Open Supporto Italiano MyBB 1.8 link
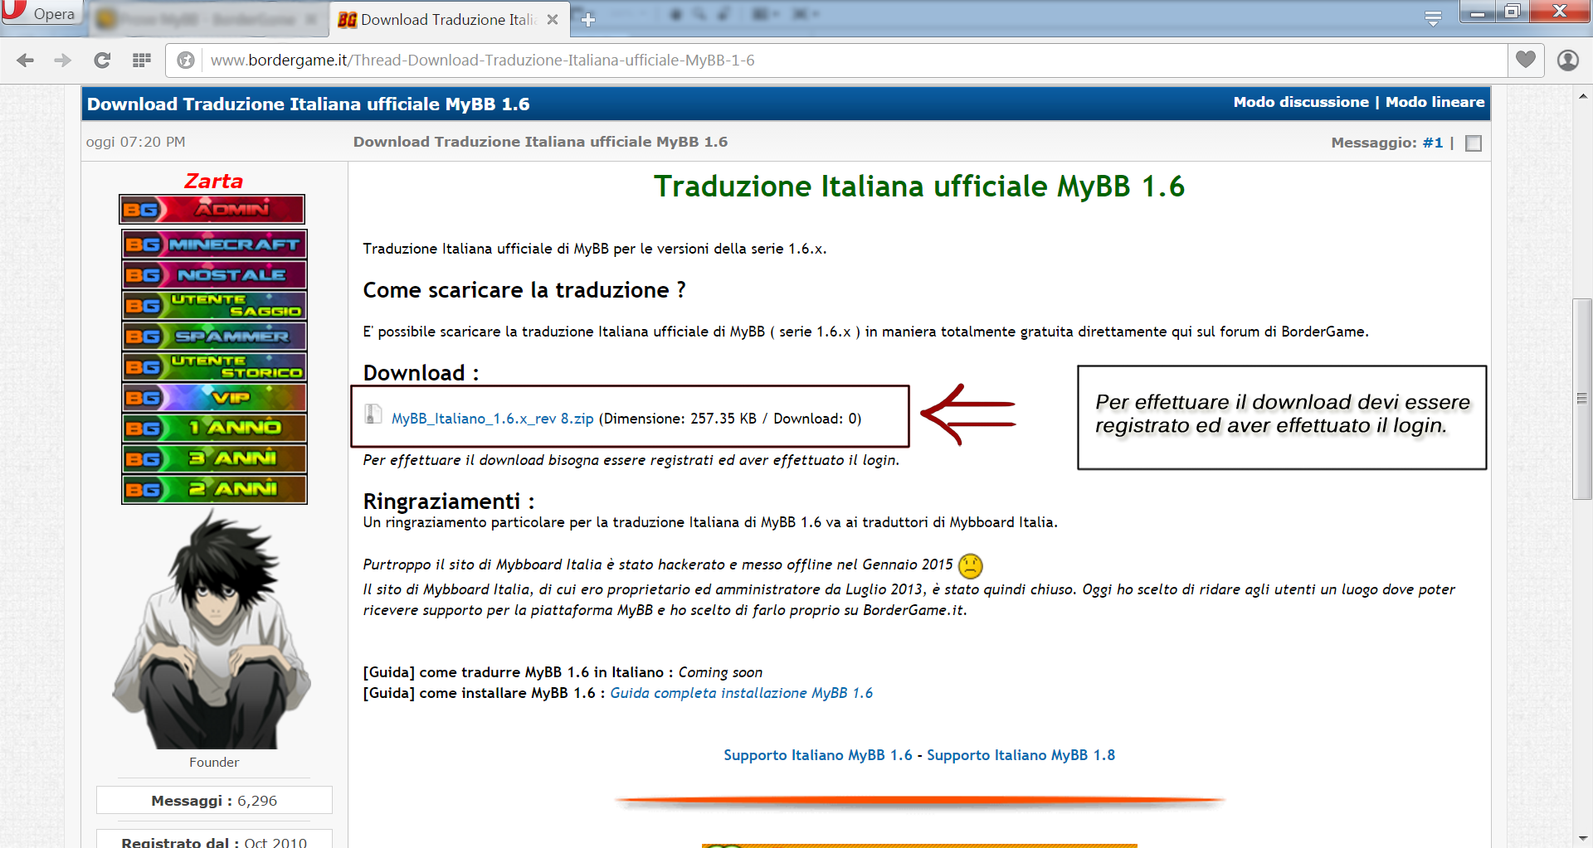The height and width of the screenshot is (848, 1593). [1021, 755]
